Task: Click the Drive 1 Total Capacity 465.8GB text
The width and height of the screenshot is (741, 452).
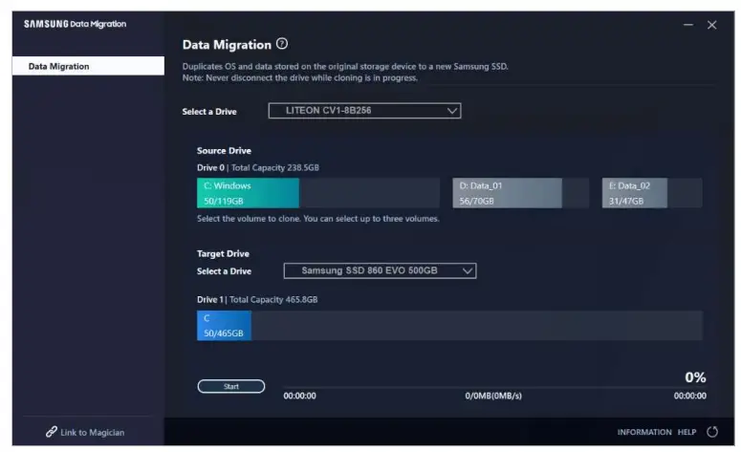Action: coord(257,299)
